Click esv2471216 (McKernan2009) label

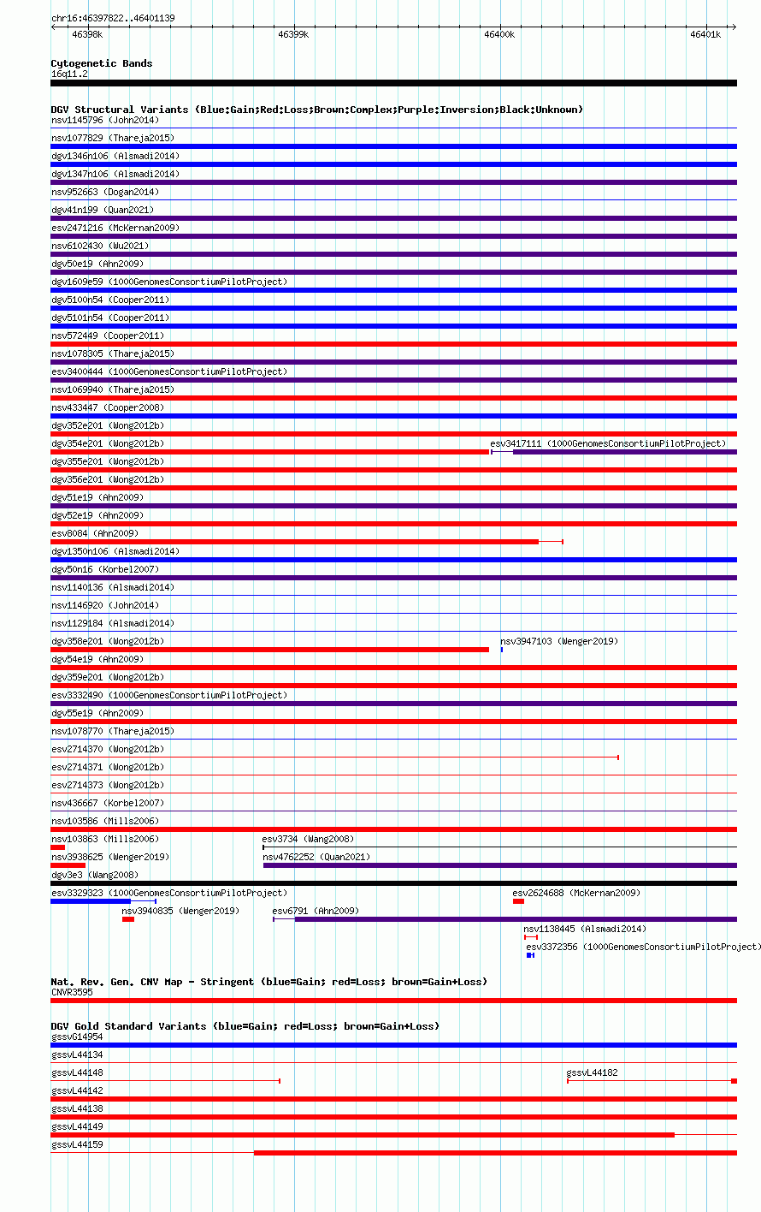[x=115, y=228]
